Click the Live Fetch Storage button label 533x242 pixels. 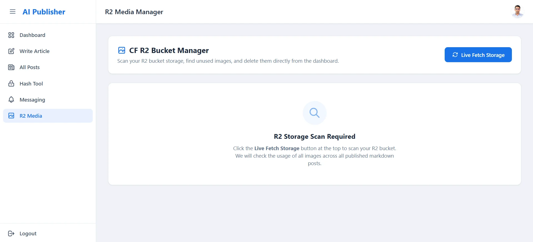tap(483, 55)
